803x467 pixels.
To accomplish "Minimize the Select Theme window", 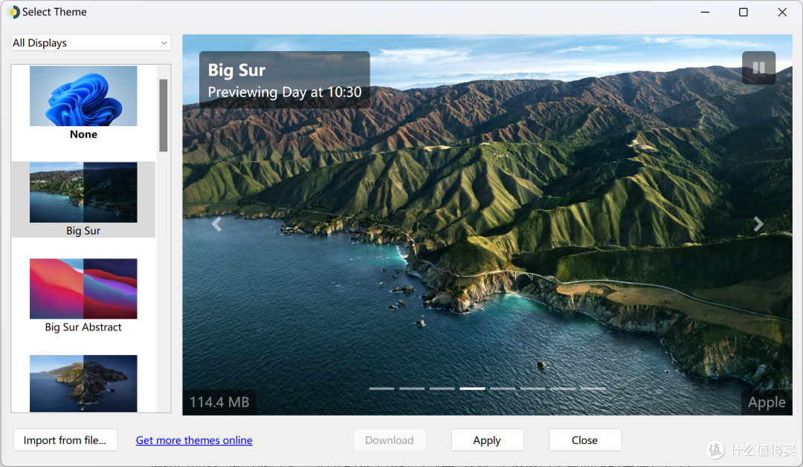I will [705, 12].
